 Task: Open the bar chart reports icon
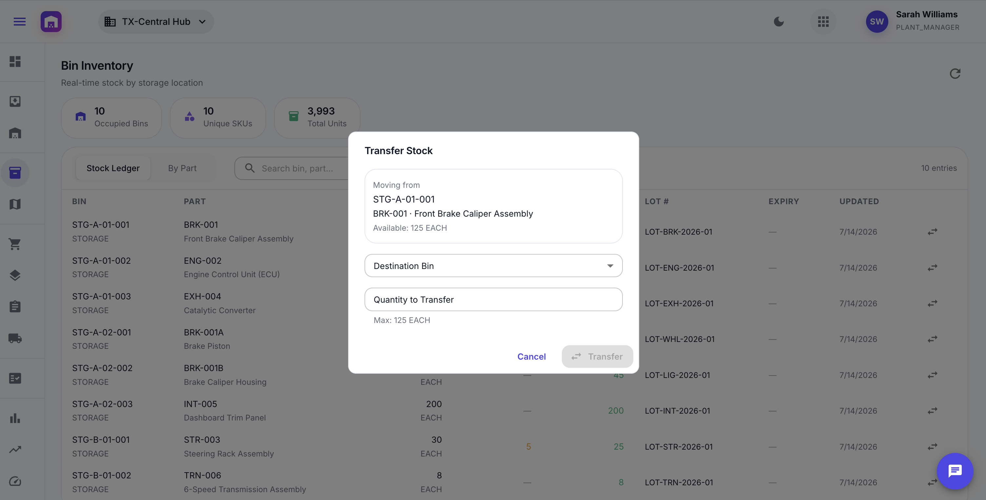(15, 418)
